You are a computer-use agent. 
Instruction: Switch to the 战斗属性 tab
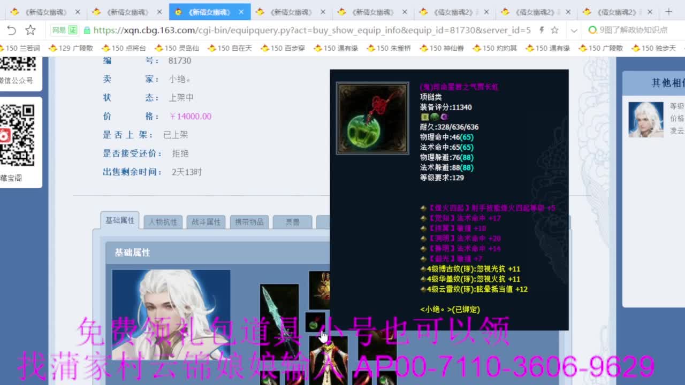coord(206,222)
